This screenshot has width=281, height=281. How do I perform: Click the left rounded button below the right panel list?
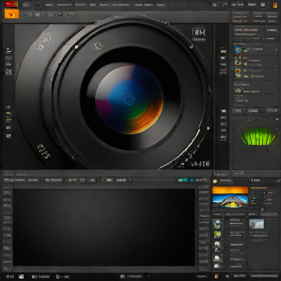(237, 111)
